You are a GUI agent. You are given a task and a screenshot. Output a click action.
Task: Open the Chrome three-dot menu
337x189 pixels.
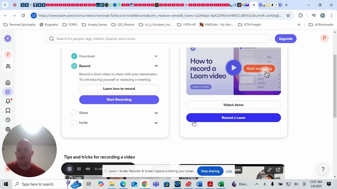tap(331, 15)
